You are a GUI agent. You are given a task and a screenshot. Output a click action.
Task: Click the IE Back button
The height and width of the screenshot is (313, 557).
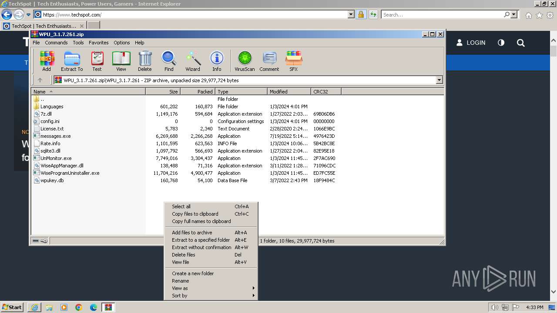(7, 14)
